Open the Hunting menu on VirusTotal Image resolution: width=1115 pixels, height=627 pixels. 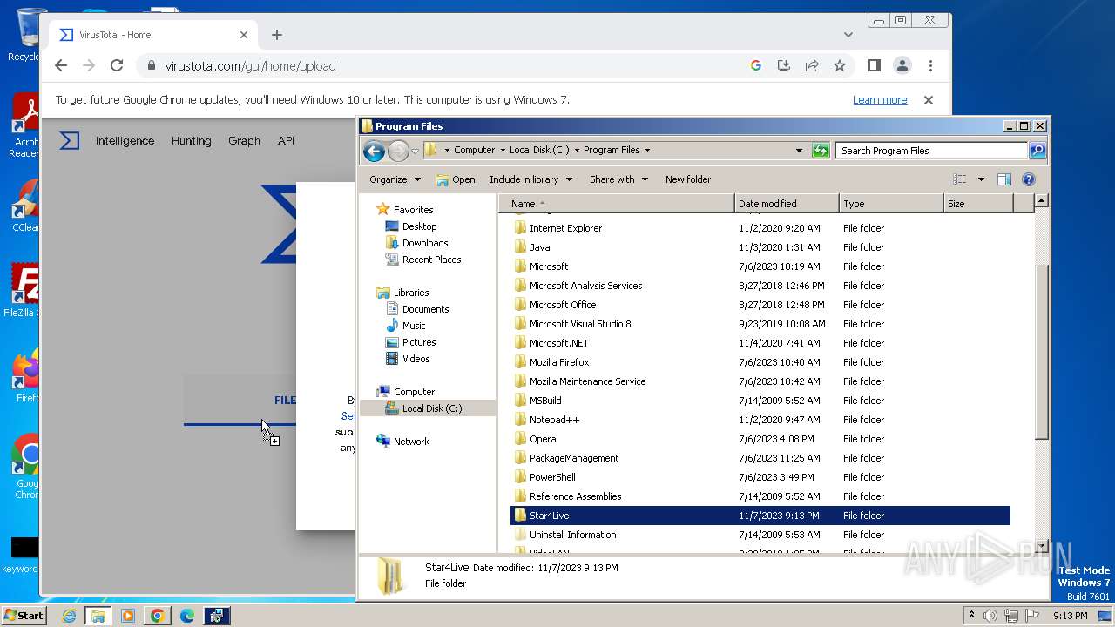coord(191,140)
